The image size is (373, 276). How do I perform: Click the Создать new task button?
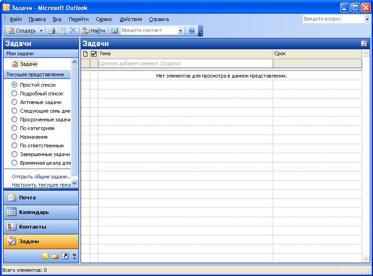pyautogui.click(x=22, y=31)
